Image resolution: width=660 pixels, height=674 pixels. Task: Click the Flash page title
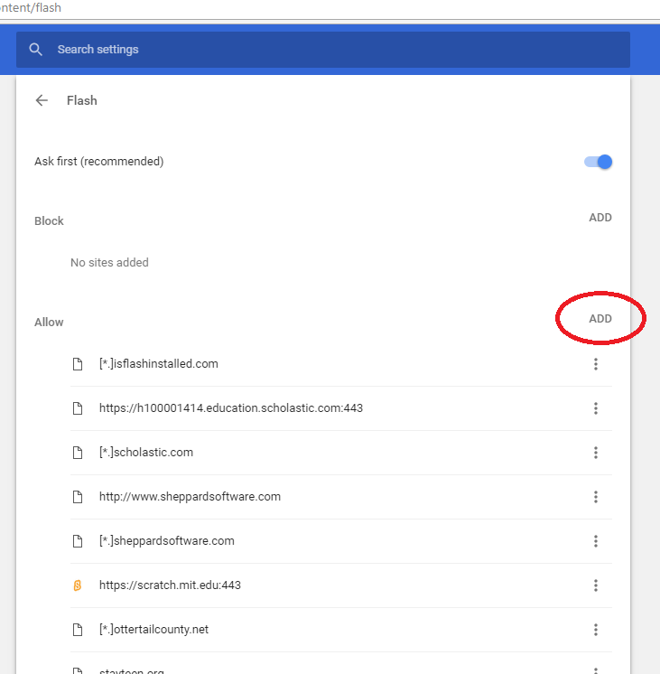81,100
